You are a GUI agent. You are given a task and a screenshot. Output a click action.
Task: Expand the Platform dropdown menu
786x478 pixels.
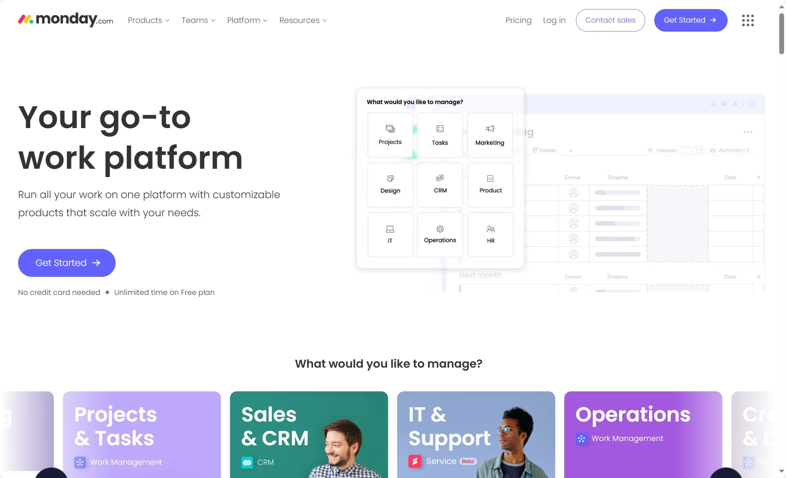coord(247,20)
